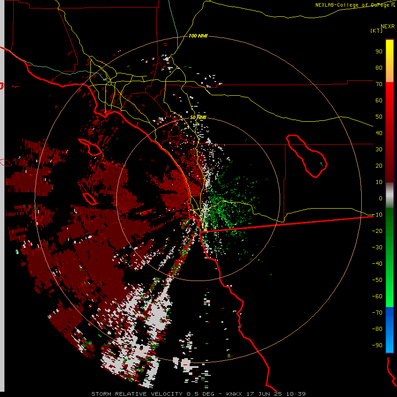Click the positive 10 scale label
397x397 pixels.
tap(379, 182)
